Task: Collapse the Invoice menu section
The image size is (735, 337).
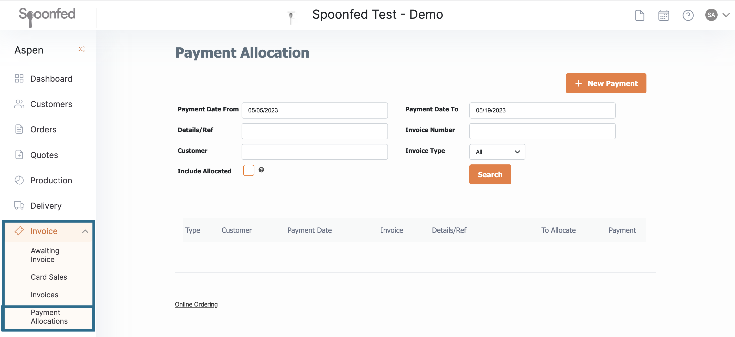Action: (x=85, y=231)
